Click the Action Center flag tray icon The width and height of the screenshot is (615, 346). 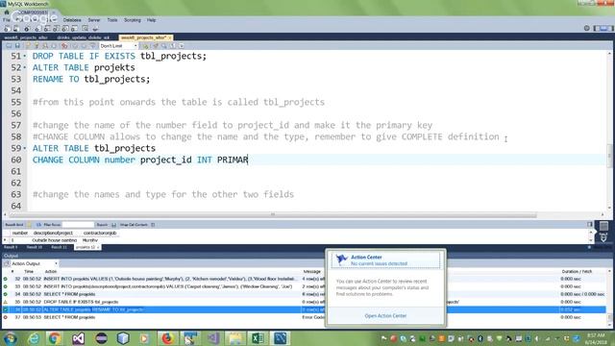[384, 338]
